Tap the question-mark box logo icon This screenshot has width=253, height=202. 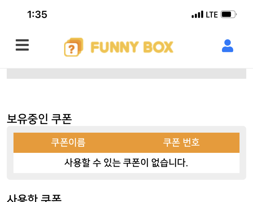click(x=73, y=47)
